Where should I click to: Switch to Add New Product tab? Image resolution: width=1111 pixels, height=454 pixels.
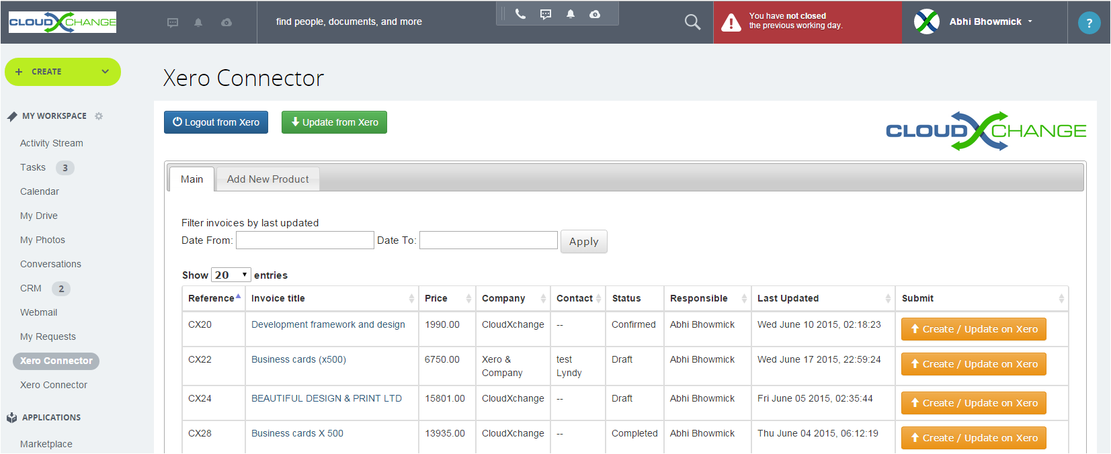(268, 179)
